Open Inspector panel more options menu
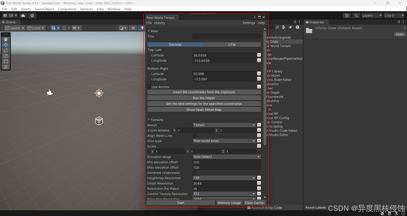The height and width of the screenshot is (216, 407). coord(403,22)
